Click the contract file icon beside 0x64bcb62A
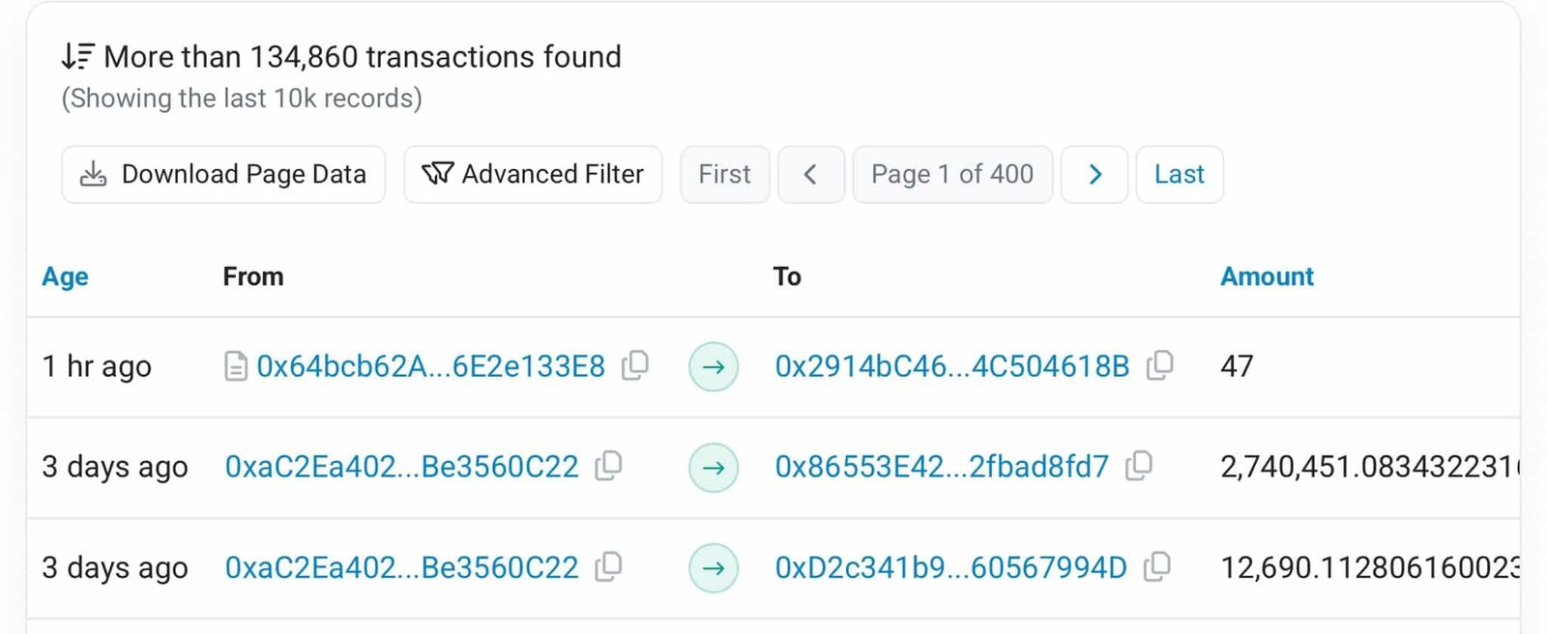The image size is (1547, 634). 235,367
